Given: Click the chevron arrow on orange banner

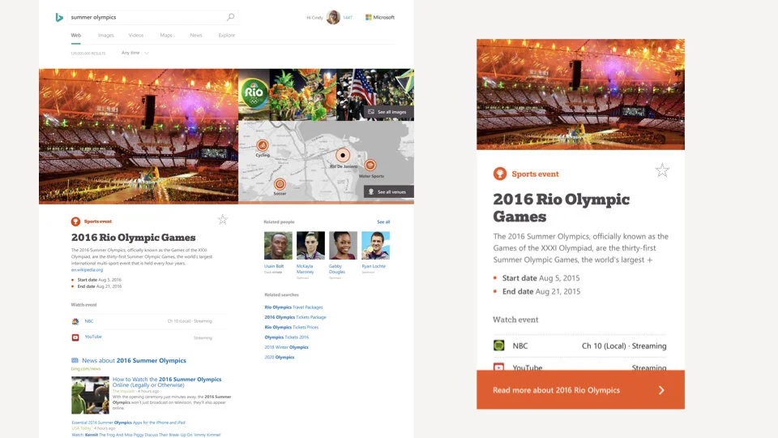Looking at the screenshot, I should click(x=661, y=390).
